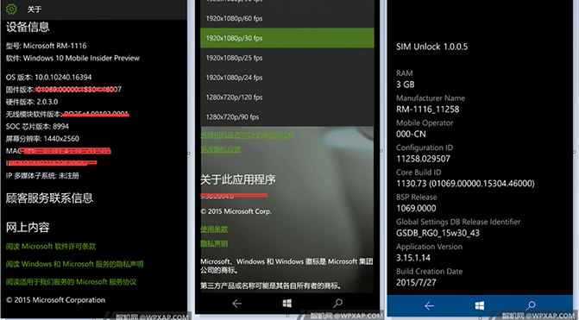
Task: Click the © 2015 Microsoft Corp. text
Action: [x=236, y=211]
